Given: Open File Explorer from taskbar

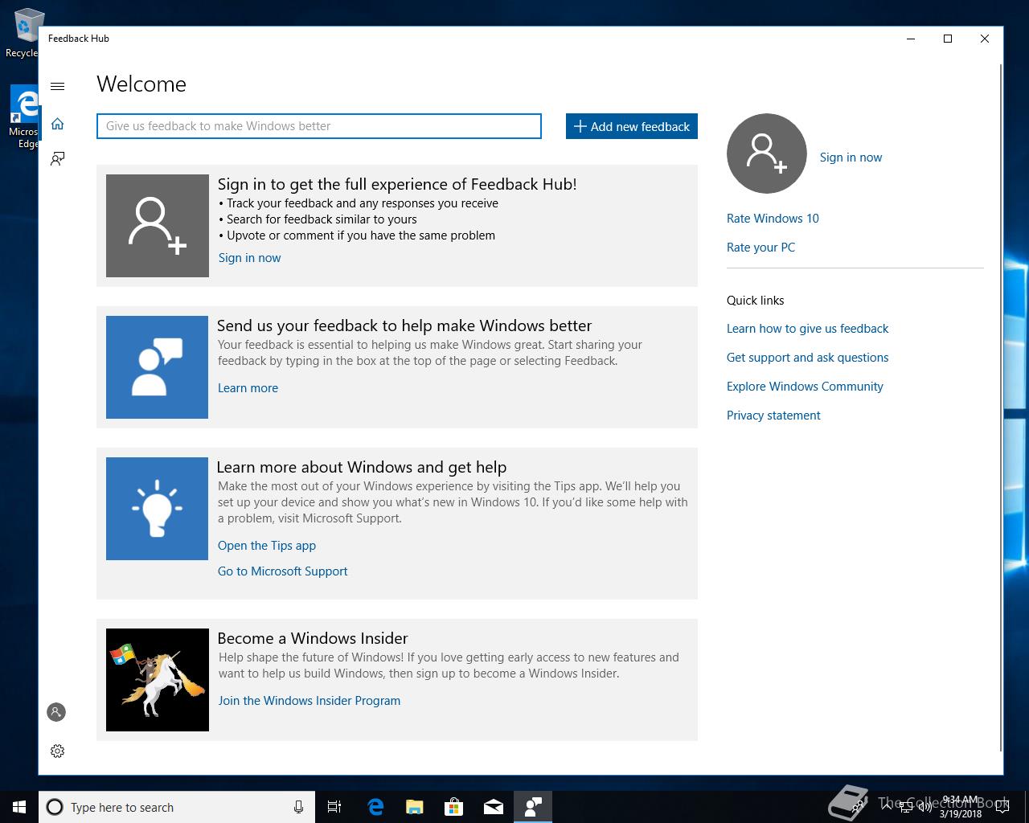Looking at the screenshot, I should tap(415, 807).
